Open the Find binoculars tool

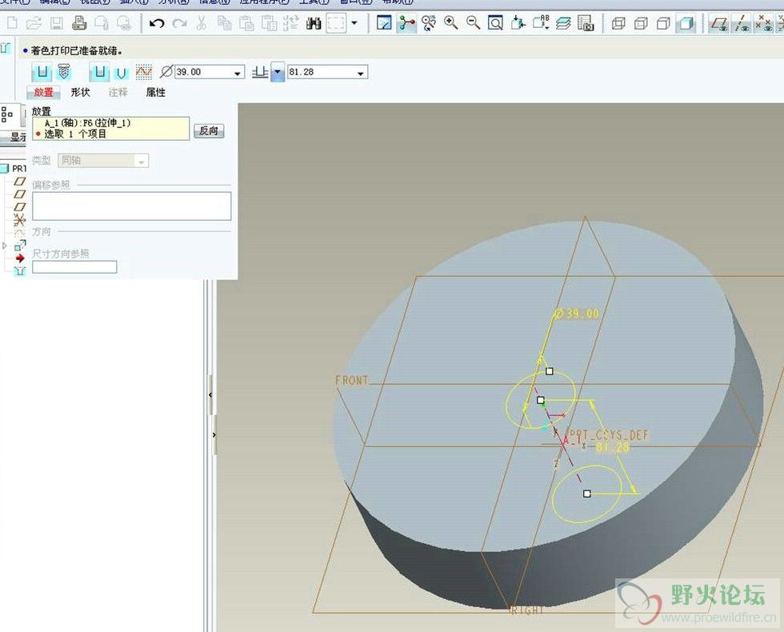pos(314,23)
